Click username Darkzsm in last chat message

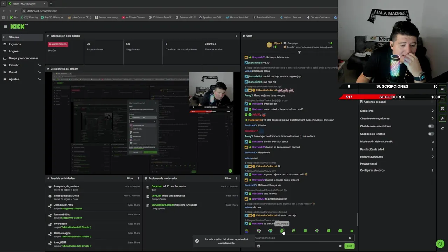257,224
